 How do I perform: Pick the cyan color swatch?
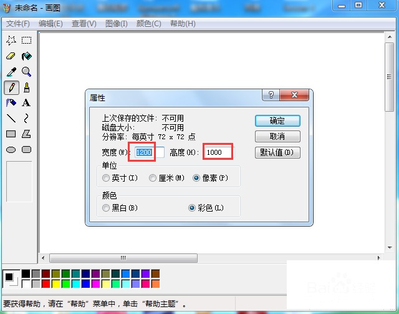click(x=75, y=283)
